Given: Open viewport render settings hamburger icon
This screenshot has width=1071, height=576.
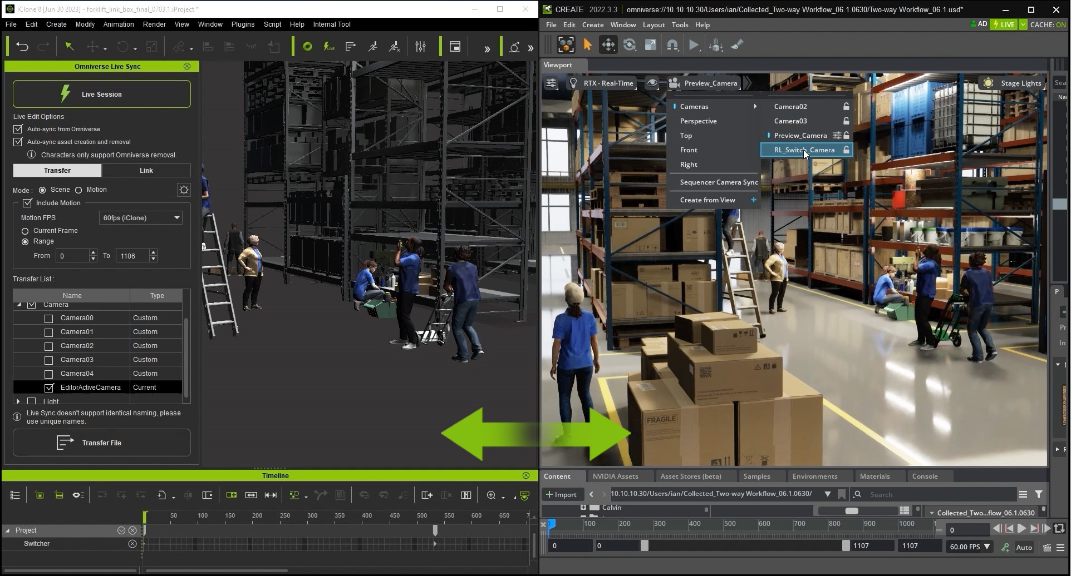Looking at the screenshot, I should [551, 83].
